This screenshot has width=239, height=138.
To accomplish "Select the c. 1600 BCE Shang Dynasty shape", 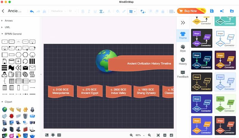I will coord(146,91).
